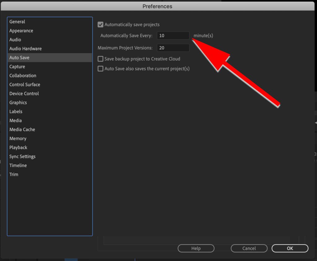Open Device Control preferences
This screenshot has height=261, width=317.
click(50, 94)
